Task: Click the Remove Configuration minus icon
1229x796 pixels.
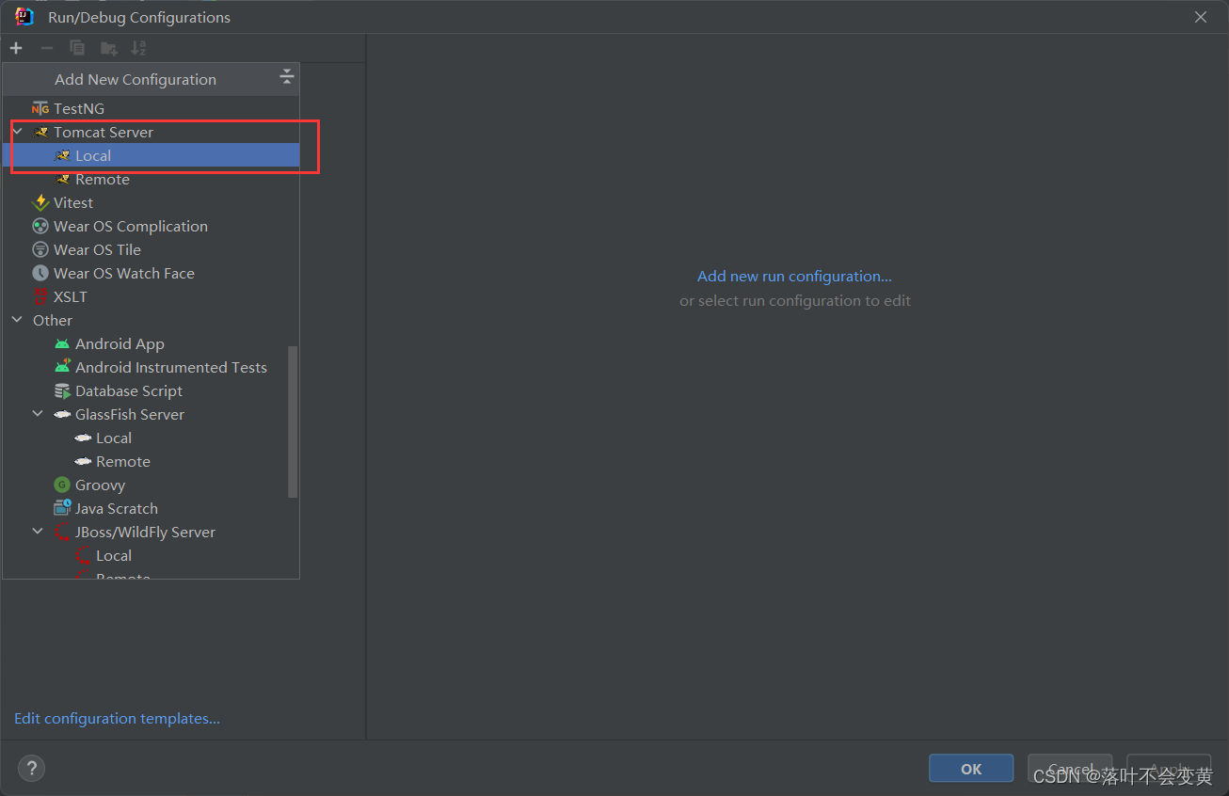Action: (x=46, y=48)
